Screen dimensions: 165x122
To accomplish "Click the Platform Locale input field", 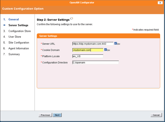I will pos(88,56).
